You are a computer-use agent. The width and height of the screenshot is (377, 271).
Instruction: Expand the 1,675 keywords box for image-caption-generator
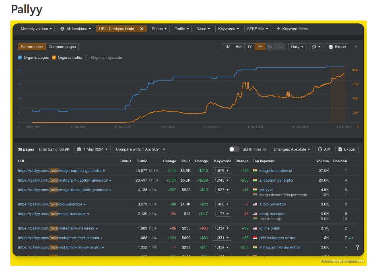(222, 171)
